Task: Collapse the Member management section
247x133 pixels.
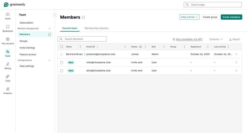Action: 49,29
